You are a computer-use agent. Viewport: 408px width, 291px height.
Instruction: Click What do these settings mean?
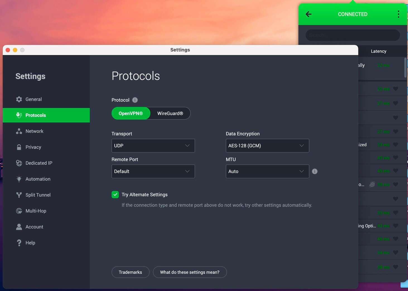pos(190,272)
